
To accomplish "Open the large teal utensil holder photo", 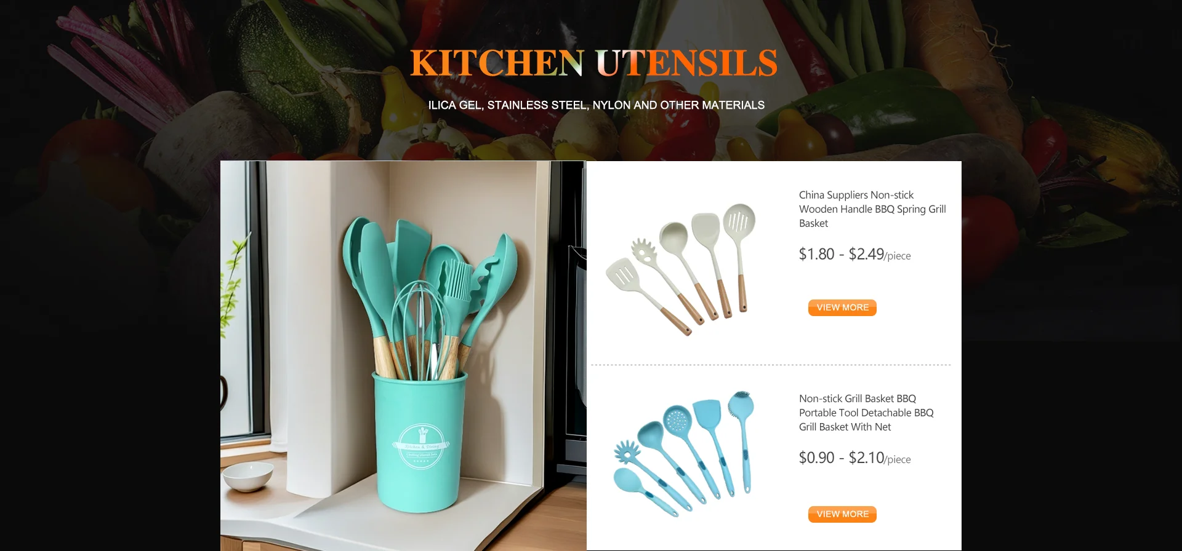I will point(403,355).
